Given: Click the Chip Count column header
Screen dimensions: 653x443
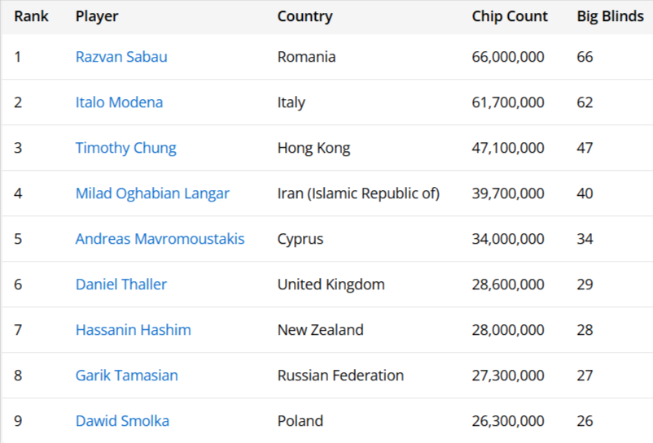Looking at the screenshot, I should (510, 16).
